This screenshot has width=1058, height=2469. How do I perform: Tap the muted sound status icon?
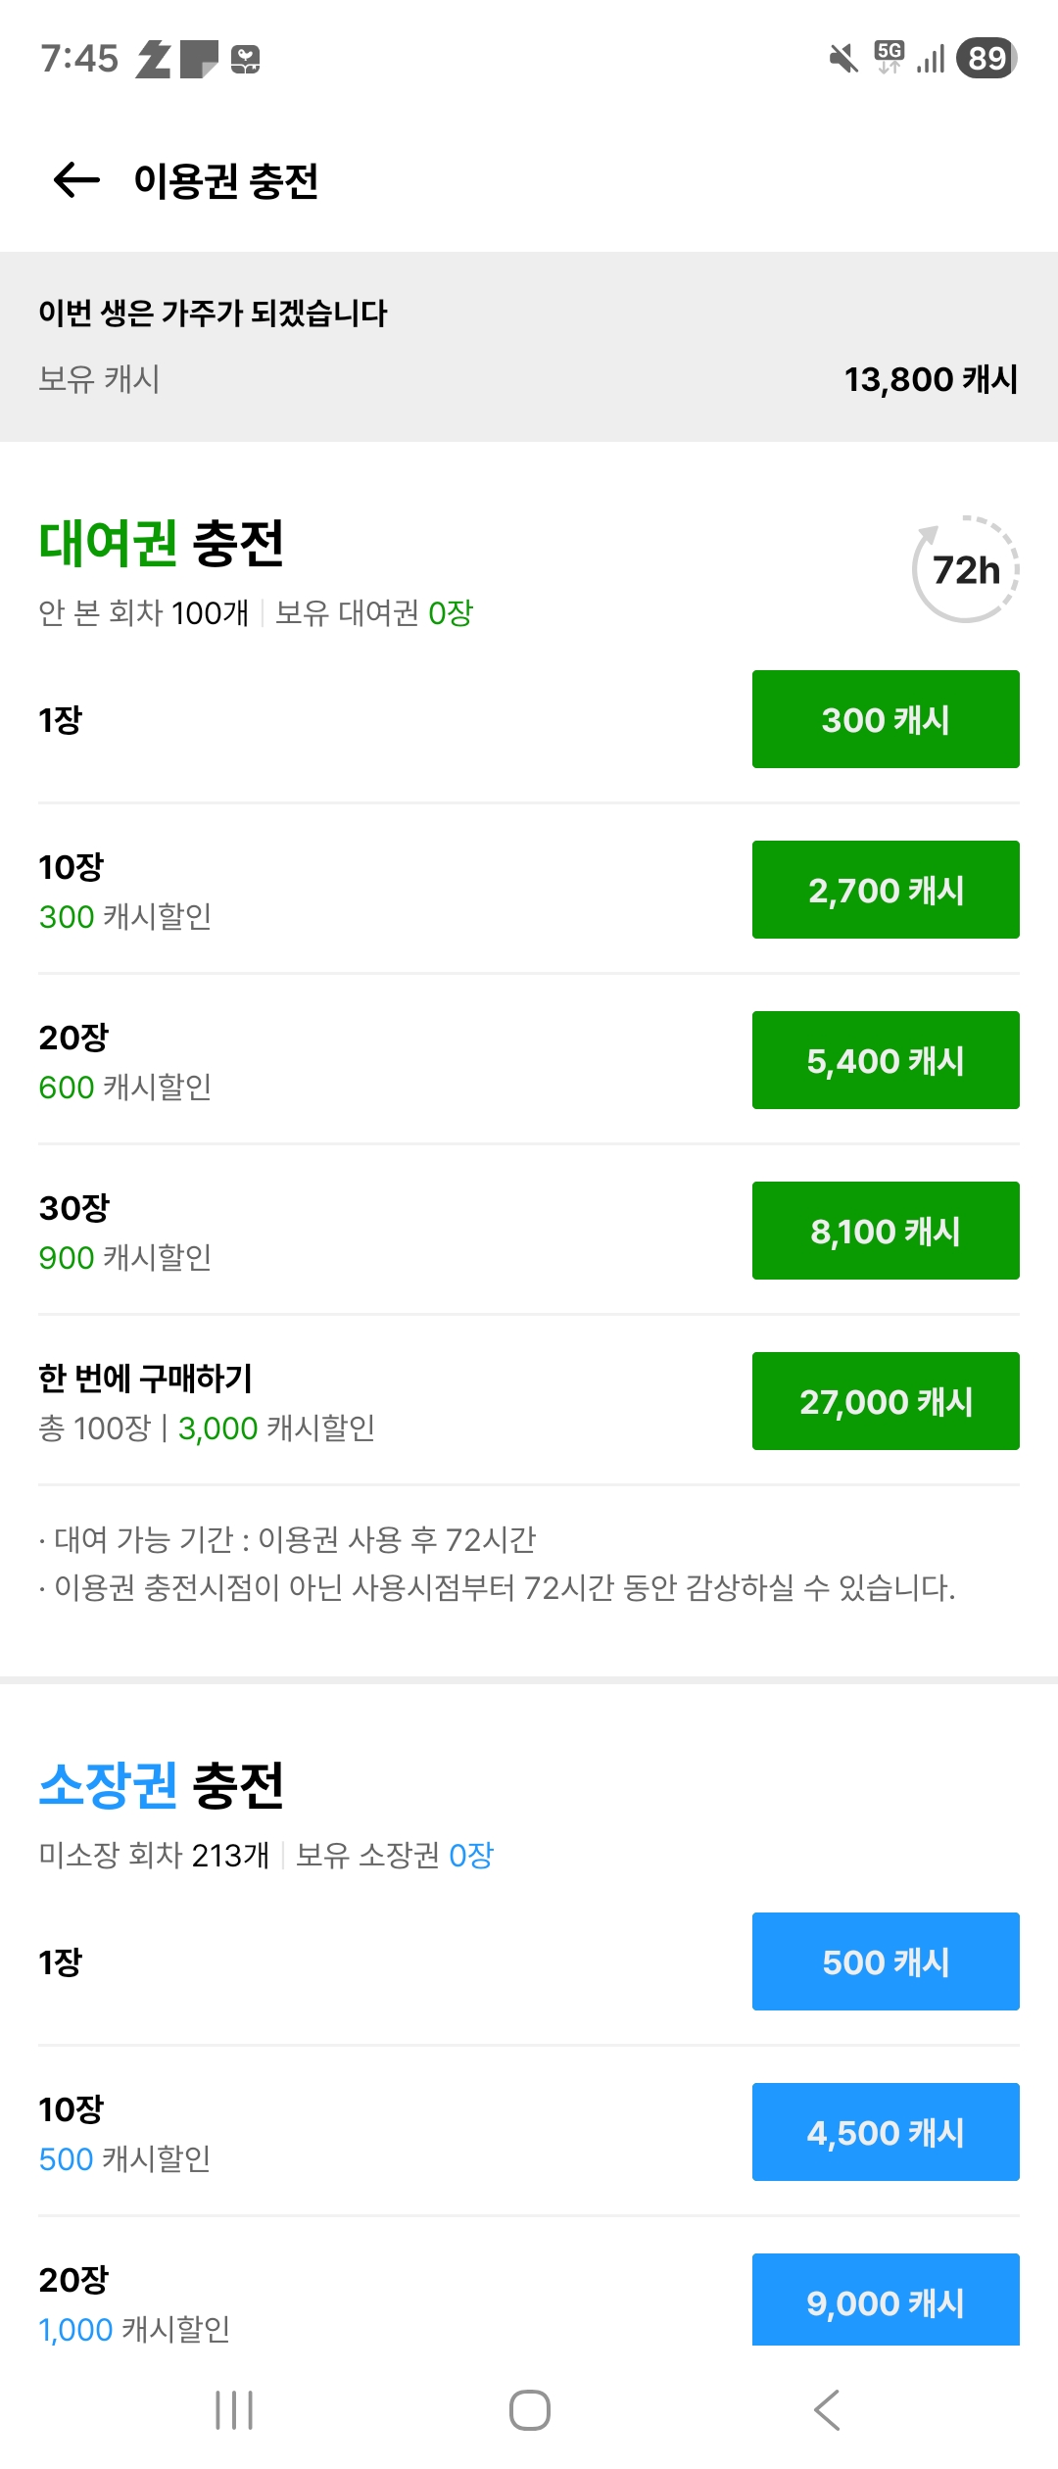(842, 59)
